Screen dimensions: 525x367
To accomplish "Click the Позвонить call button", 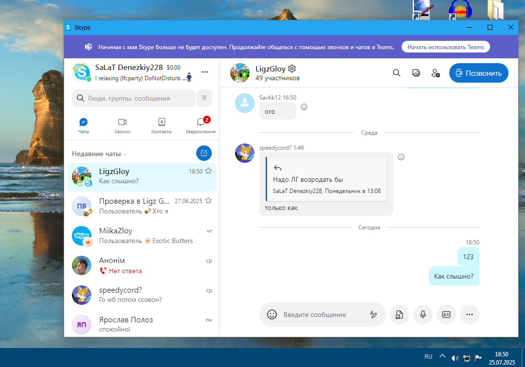I will tap(478, 73).
